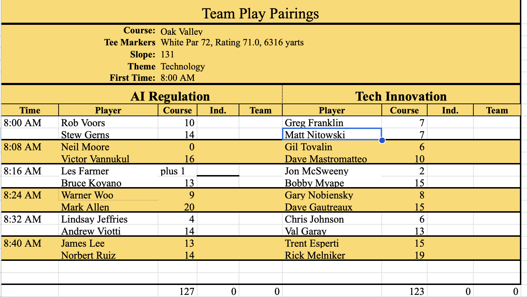Click the blue fill handle on the selected cell
527x297 pixels.
coord(382,140)
